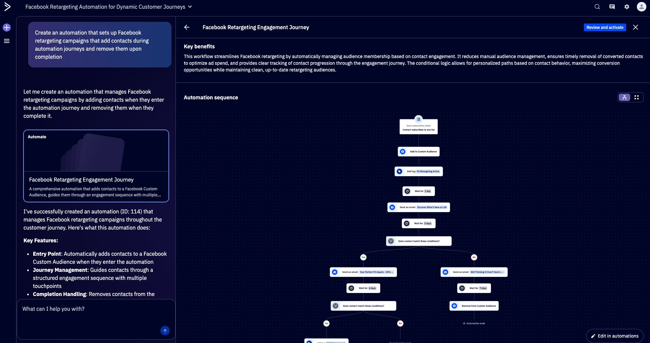
Task: Close the automation preview panel
Action: tap(635, 27)
